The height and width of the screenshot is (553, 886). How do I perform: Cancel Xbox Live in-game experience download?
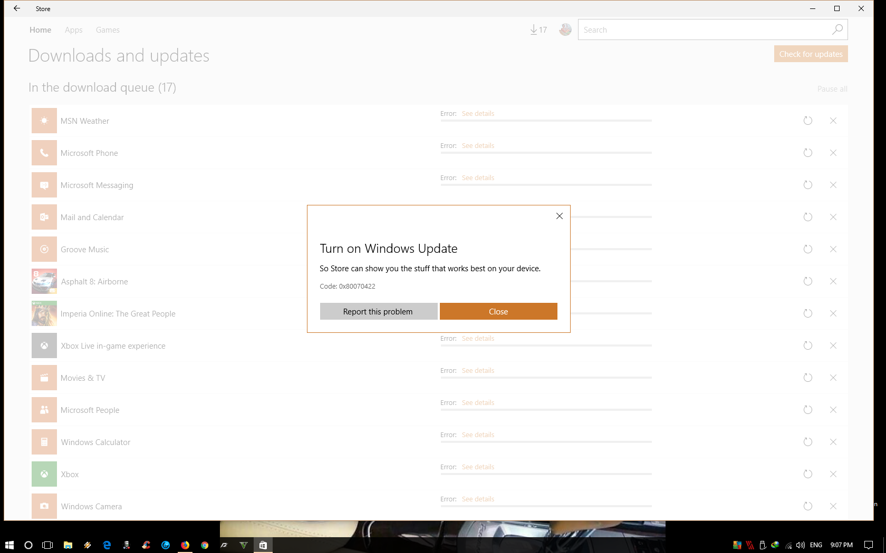coord(833,345)
